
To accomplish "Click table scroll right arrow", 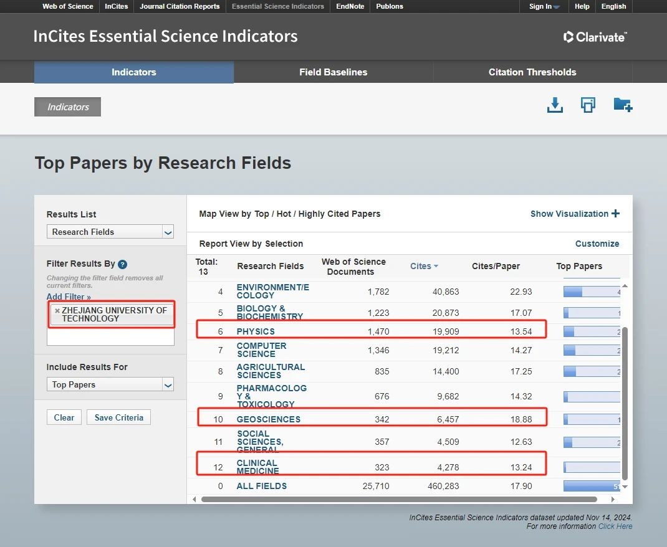I will [x=613, y=500].
